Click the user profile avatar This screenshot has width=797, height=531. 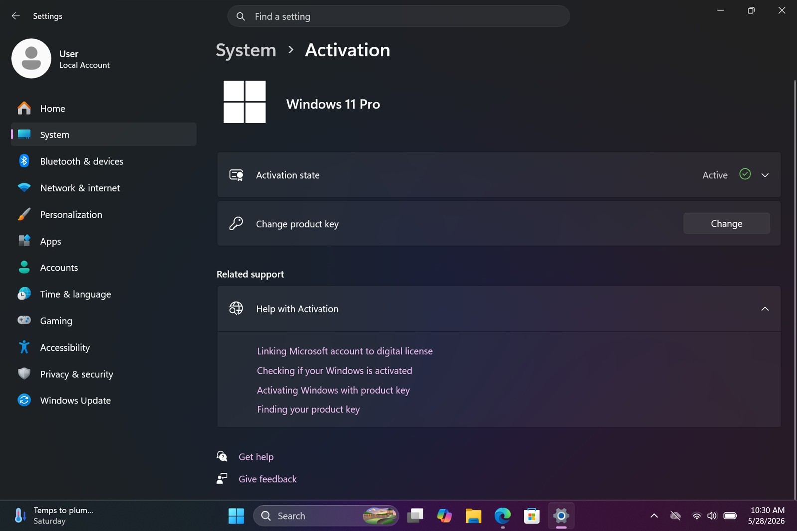coord(31,58)
